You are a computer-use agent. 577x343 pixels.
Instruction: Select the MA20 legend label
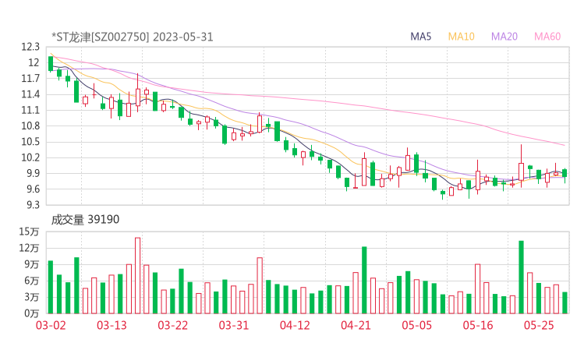coord(504,37)
